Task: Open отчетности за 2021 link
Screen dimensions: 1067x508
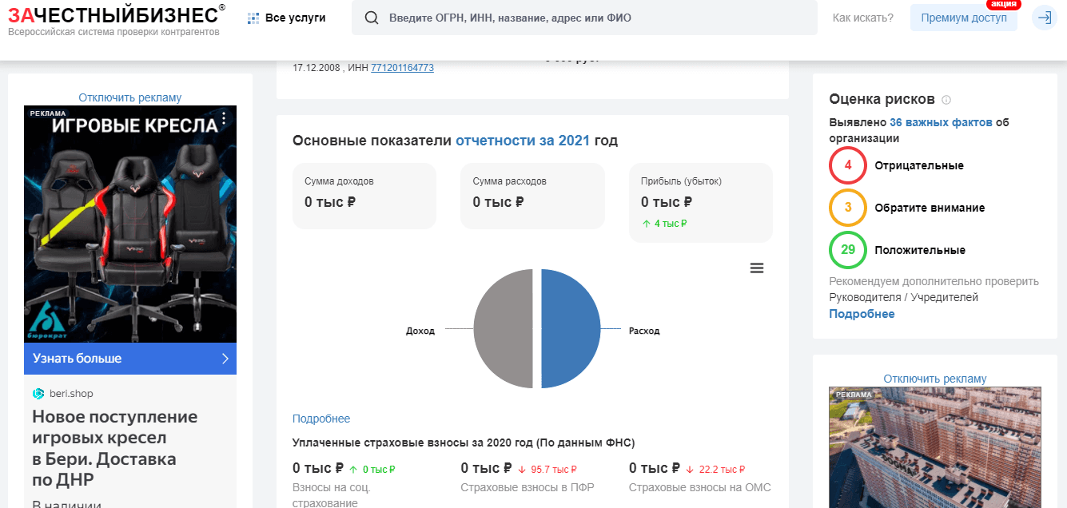Action: click(x=523, y=141)
